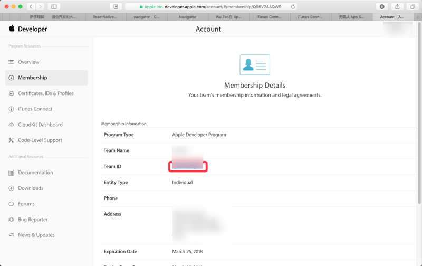Click the Reader view icon beside address bar
422x266 pixels.
116,7
